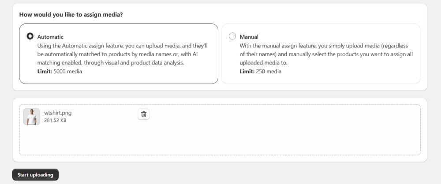Click the Limit: 5000 media text
441x184 pixels.
tap(60, 72)
